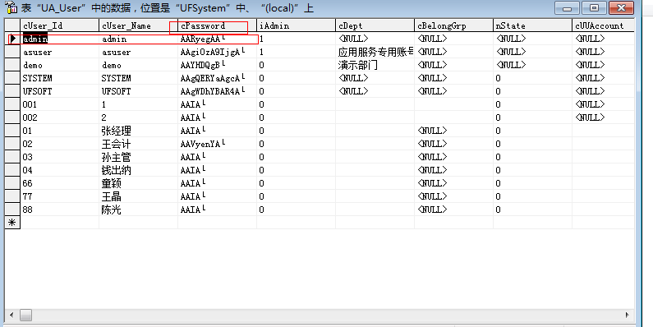
Task: Click the user name cell 王会计
Action: pyautogui.click(x=138, y=144)
